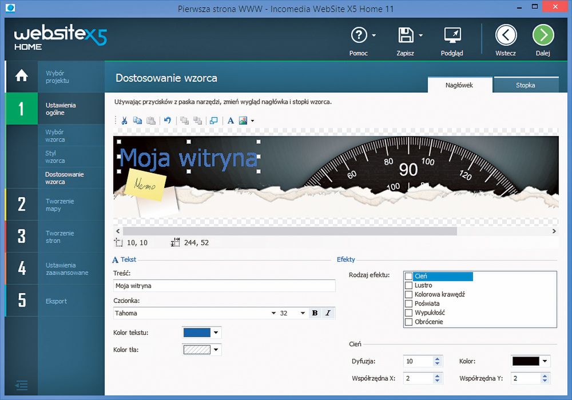Click the Undo arrow icon
Viewport: 572px width, 400px height.
point(168,120)
